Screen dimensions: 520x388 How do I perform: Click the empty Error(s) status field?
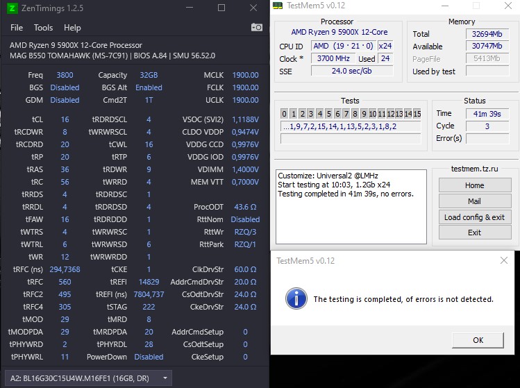(x=487, y=139)
